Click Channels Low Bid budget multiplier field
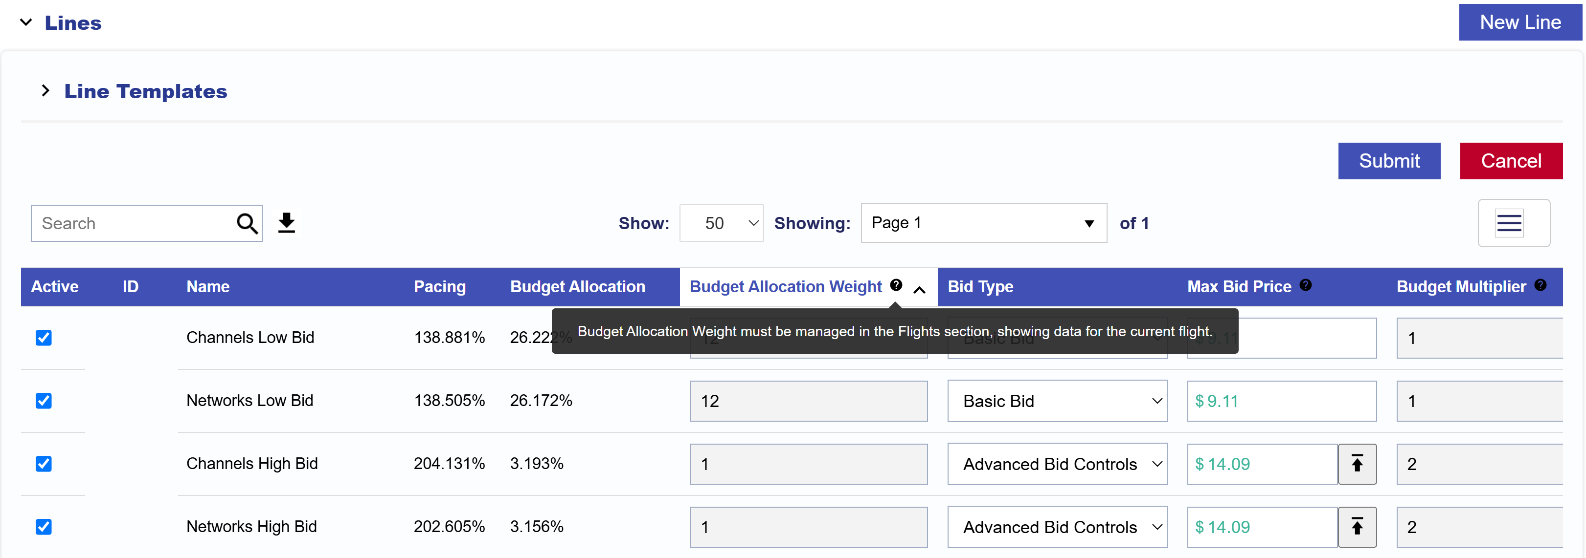This screenshot has width=1586, height=558. click(1479, 338)
